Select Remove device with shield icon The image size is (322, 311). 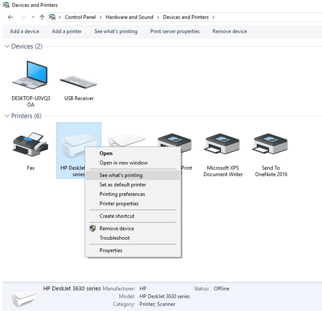pos(117,229)
